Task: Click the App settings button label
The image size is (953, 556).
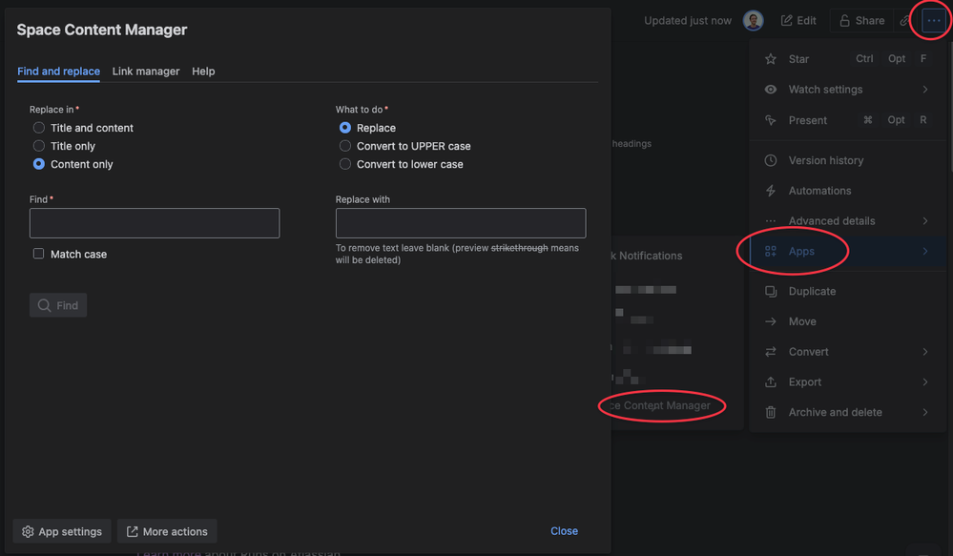Action: click(71, 532)
